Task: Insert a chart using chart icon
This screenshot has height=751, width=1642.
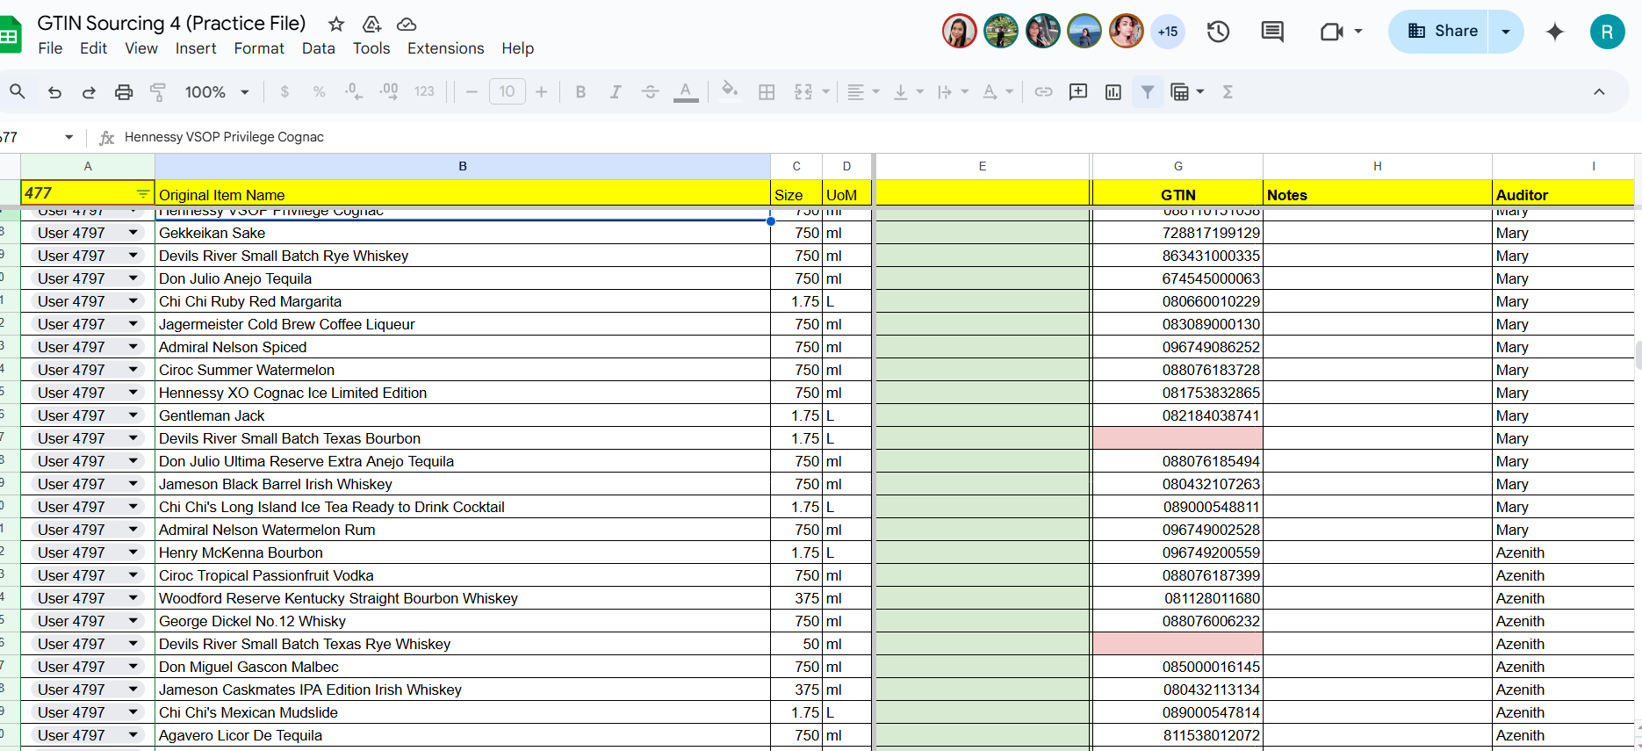Action: pos(1113,92)
